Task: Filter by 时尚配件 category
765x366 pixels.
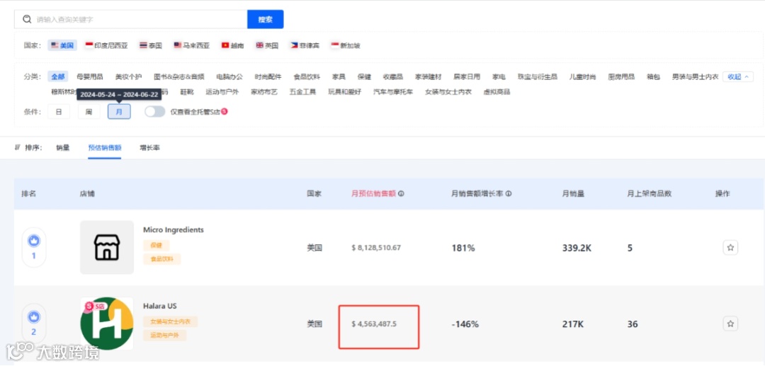Action: (268, 76)
